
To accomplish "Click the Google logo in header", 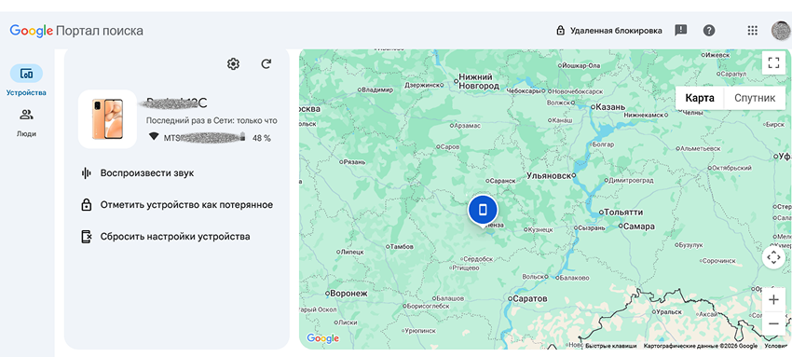I will pyautogui.click(x=32, y=31).
